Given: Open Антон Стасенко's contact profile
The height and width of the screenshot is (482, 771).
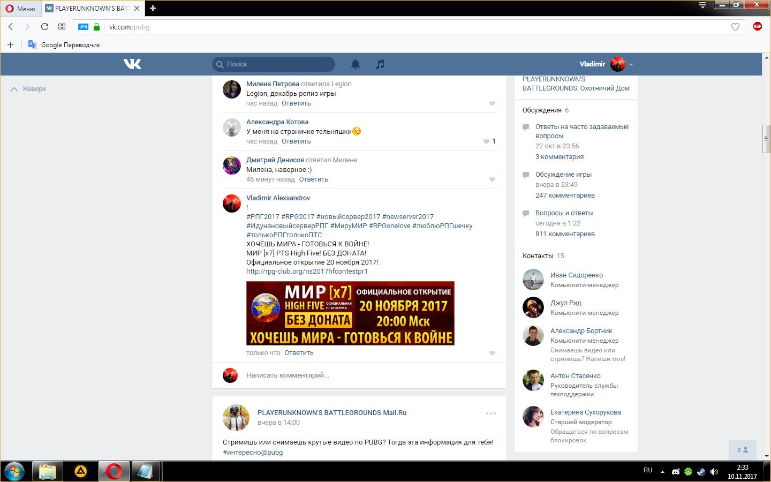Looking at the screenshot, I should click(x=576, y=376).
